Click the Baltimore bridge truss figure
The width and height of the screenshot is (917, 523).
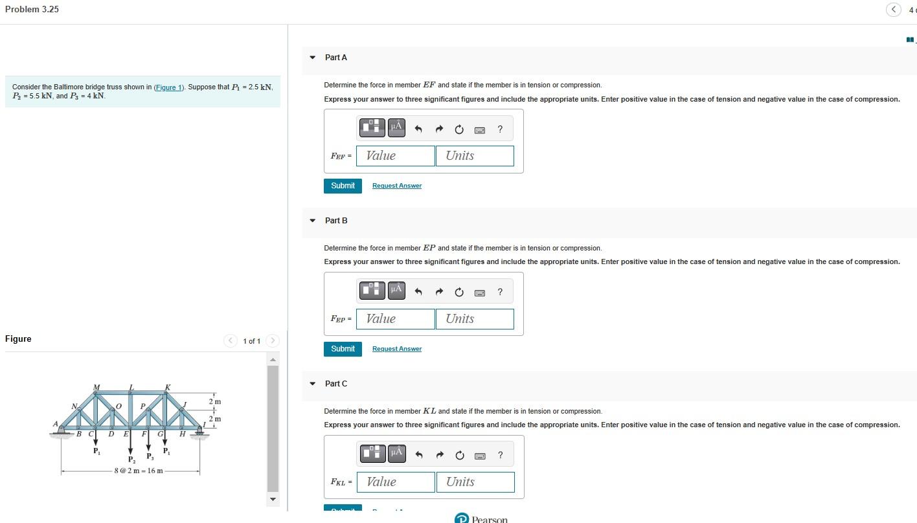135,430
